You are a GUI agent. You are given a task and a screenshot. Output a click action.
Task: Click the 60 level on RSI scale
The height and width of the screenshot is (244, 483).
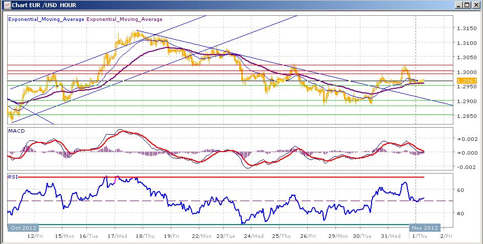click(x=460, y=190)
